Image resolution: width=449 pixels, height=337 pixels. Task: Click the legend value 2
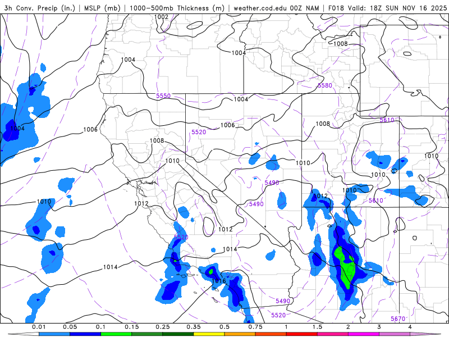348,327
